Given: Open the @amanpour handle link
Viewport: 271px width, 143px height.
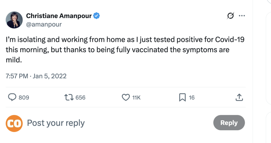Looking at the screenshot, I should click(x=44, y=24).
